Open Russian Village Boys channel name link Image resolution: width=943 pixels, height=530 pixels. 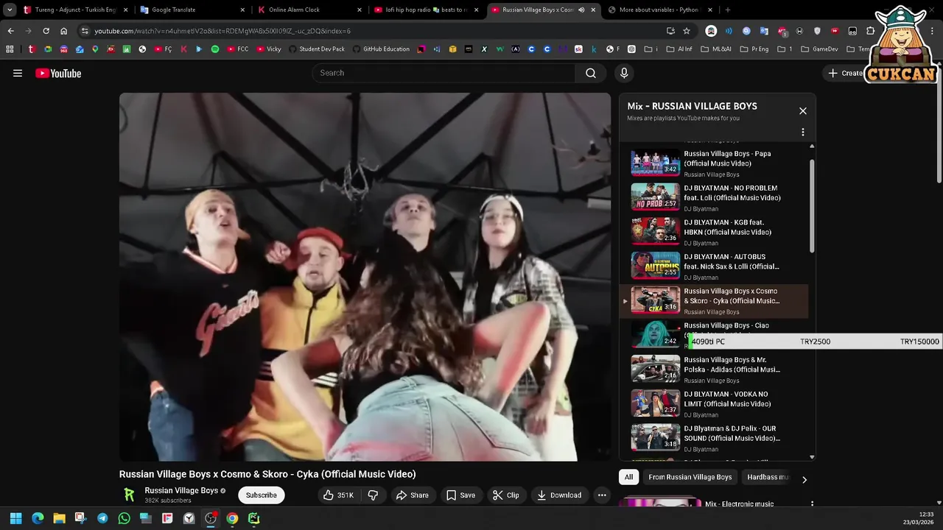click(181, 490)
